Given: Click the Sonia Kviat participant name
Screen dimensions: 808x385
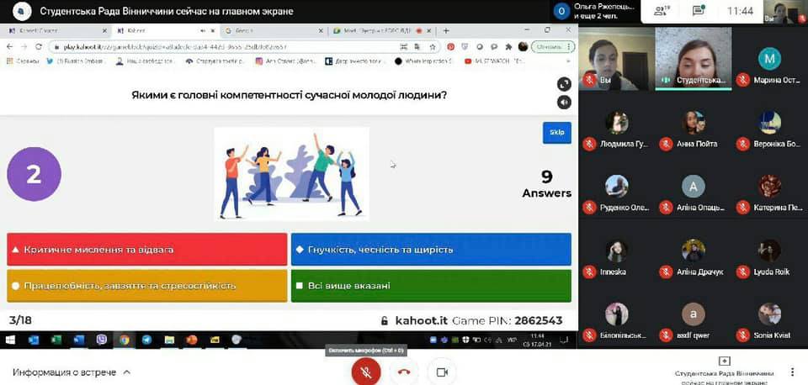Looking at the screenshot, I should point(772,335).
